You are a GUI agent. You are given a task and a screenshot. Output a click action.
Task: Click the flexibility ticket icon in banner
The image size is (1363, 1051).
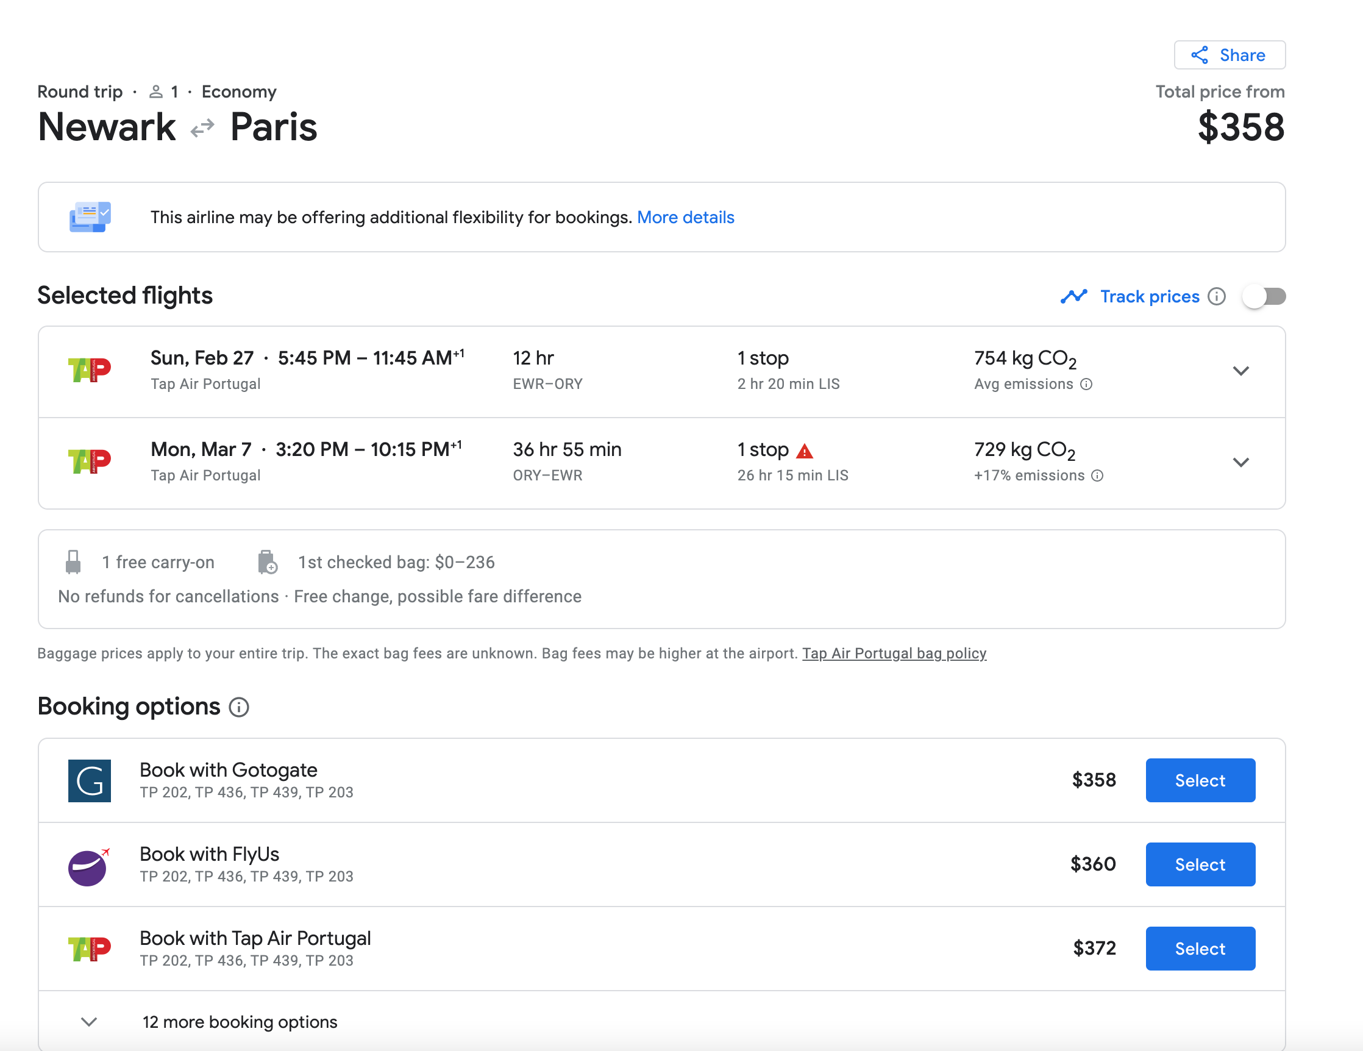(x=90, y=217)
